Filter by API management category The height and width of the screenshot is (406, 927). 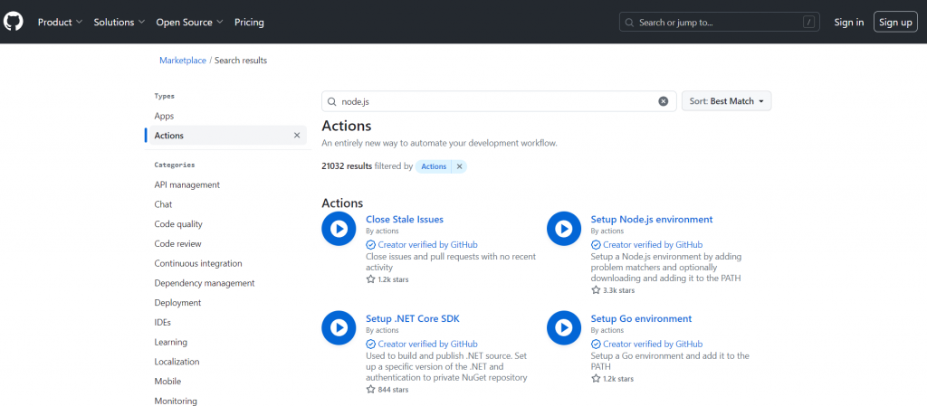(x=186, y=184)
